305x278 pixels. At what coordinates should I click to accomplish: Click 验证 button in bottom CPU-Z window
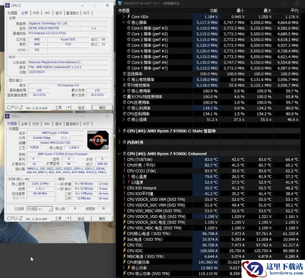81,218
